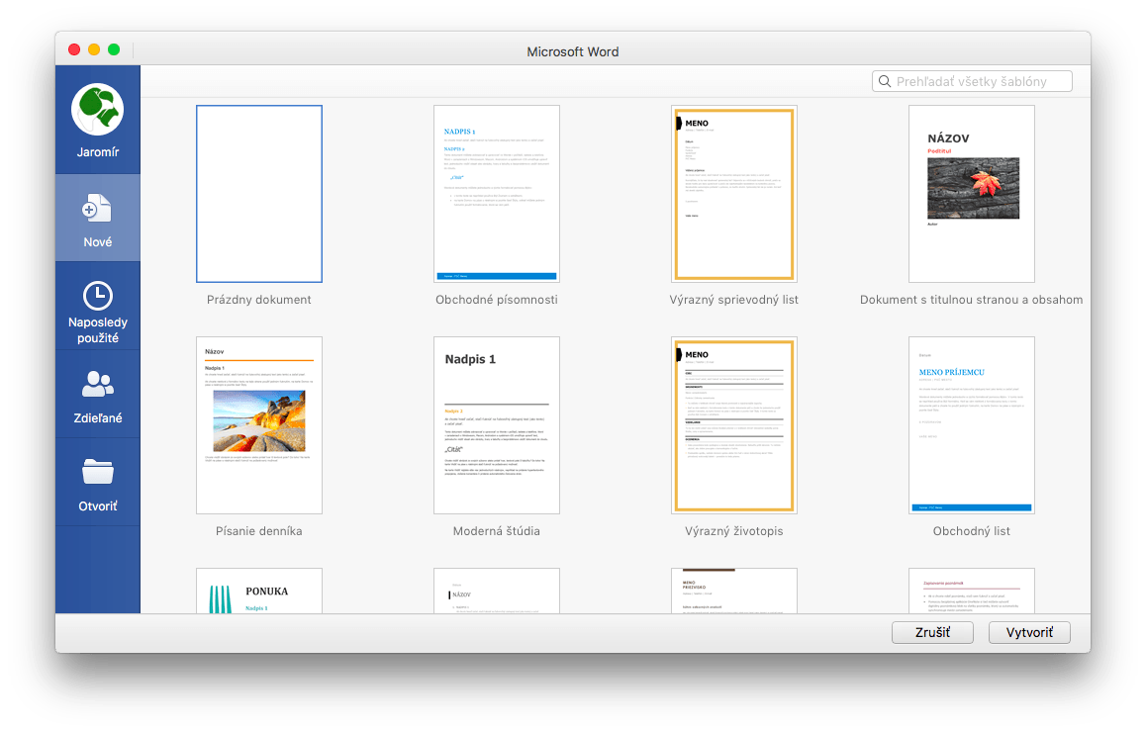Click the Nové sidebar label

pos(97,241)
